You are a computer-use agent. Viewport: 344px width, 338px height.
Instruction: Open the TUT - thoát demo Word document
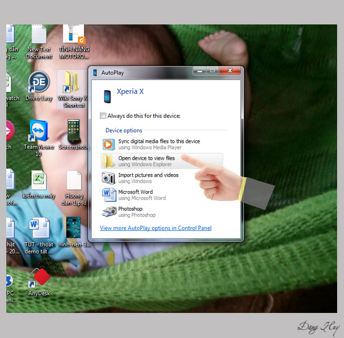[39, 236]
